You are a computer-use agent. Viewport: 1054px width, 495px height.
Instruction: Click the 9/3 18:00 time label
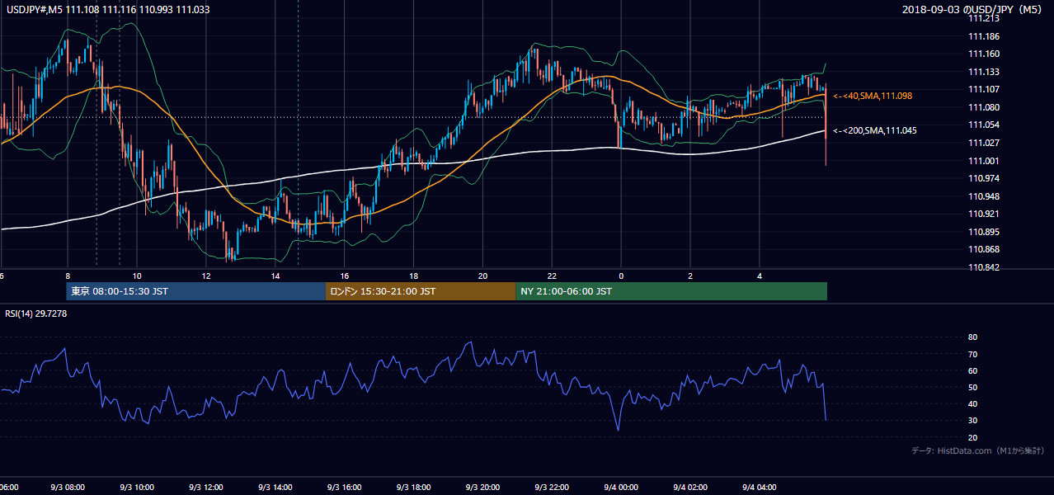(413, 488)
